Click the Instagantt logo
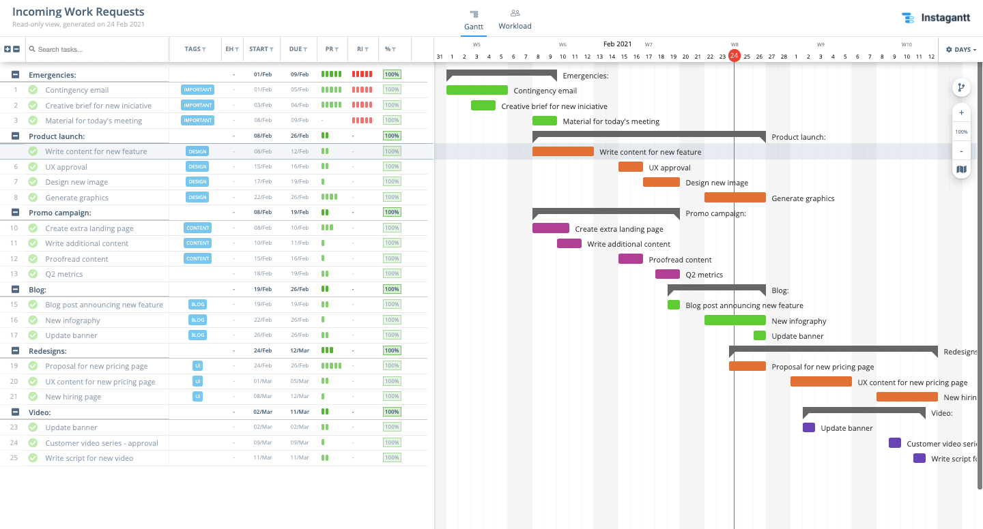983x529 pixels. pyautogui.click(x=937, y=17)
